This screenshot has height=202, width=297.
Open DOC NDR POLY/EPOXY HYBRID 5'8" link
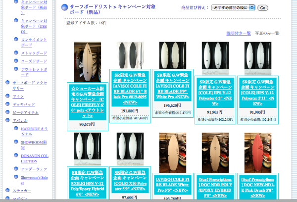point(215,187)
